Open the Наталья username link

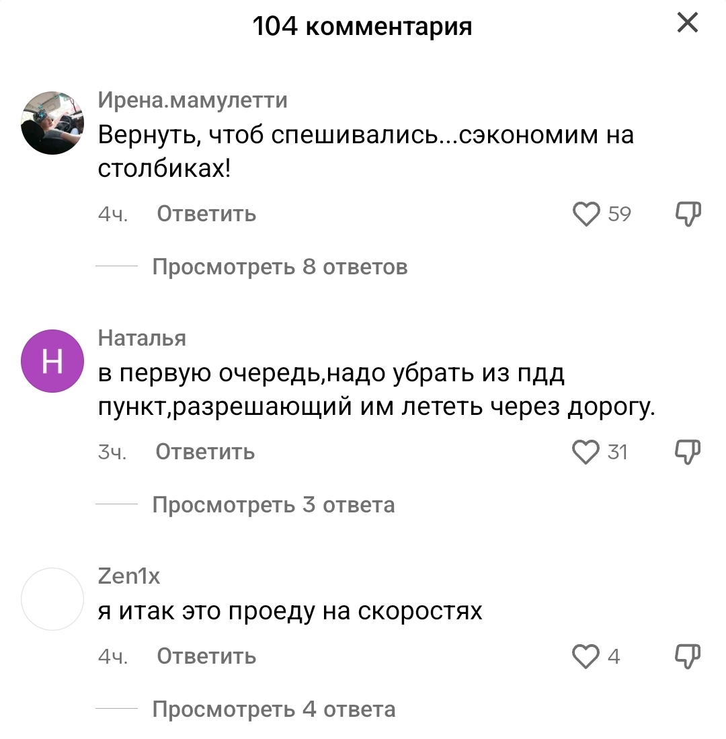[142, 338]
